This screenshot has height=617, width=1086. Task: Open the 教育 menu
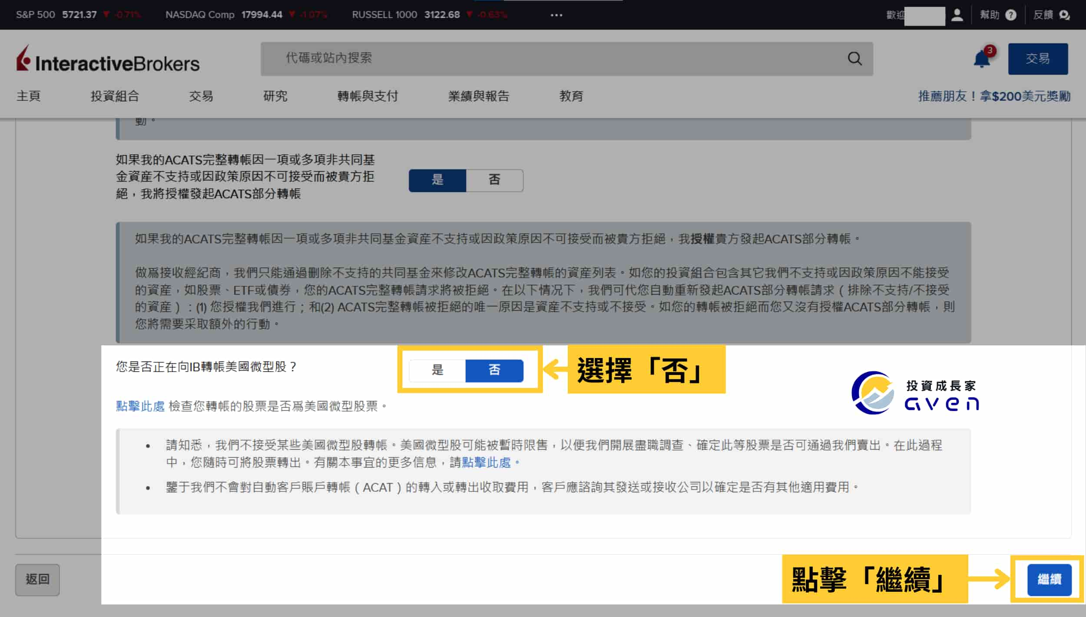[571, 96]
